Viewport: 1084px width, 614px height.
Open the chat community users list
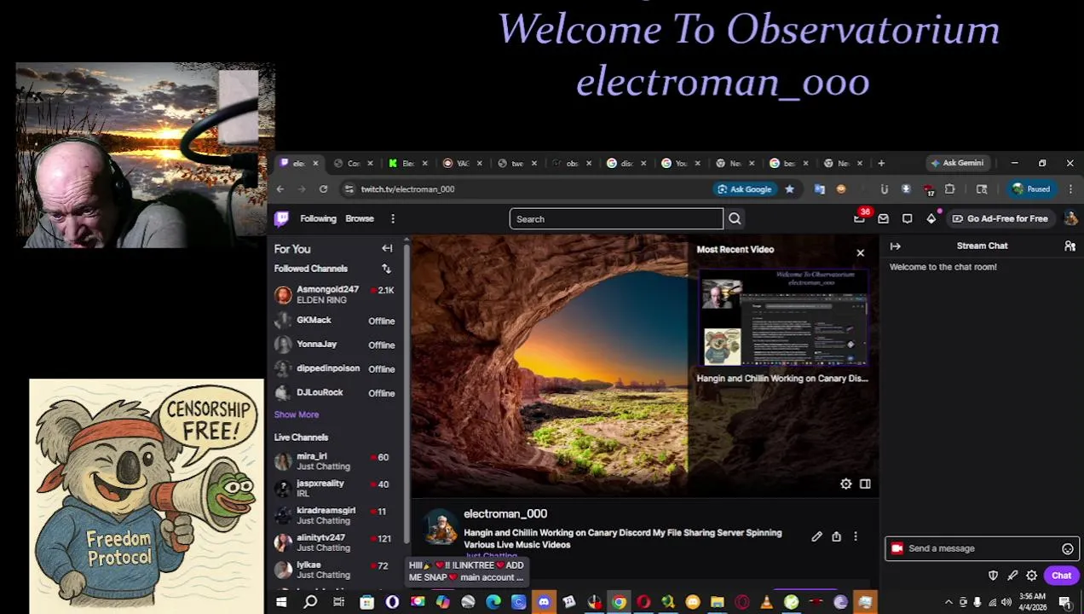click(x=1070, y=246)
